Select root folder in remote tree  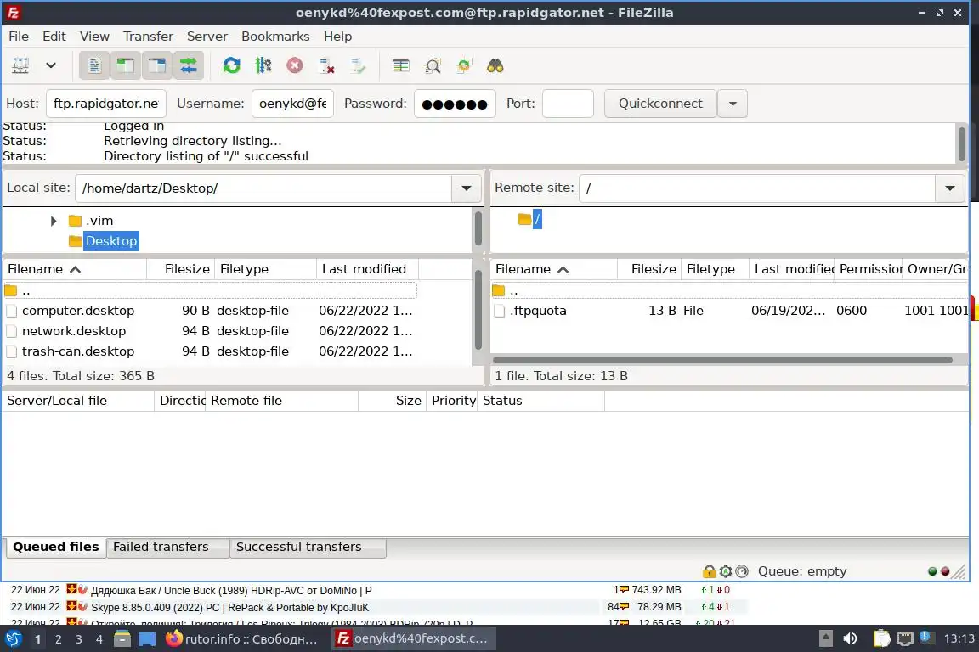pos(537,219)
